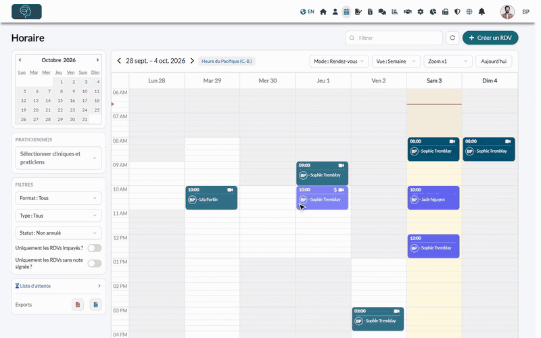The image size is (541, 338).
Task: Open the notes with pen icon
Action: pyautogui.click(x=358, y=11)
